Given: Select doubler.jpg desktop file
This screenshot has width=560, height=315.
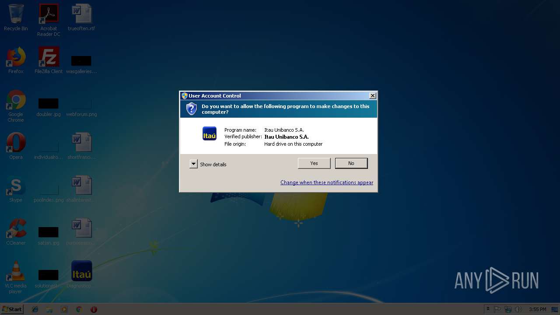Looking at the screenshot, I should [x=49, y=107].
